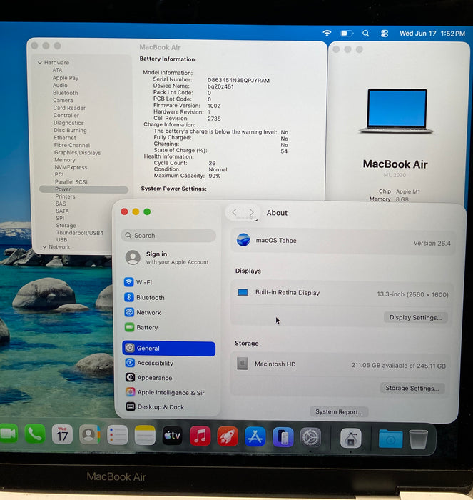Open iPhone Mirroring from the Dock
The width and height of the screenshot is (473, 500).
(283, 437)
